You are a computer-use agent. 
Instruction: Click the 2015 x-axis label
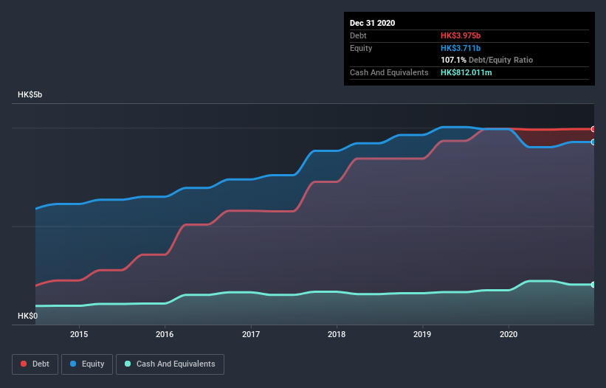(x=79, y=334)
